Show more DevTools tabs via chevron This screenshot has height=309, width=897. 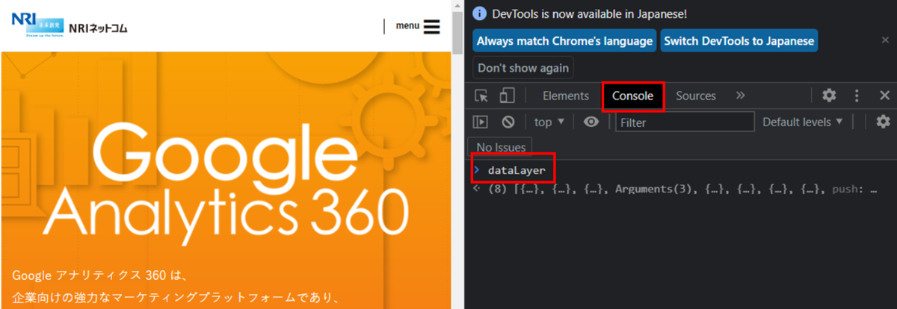(x=741, y=96)
